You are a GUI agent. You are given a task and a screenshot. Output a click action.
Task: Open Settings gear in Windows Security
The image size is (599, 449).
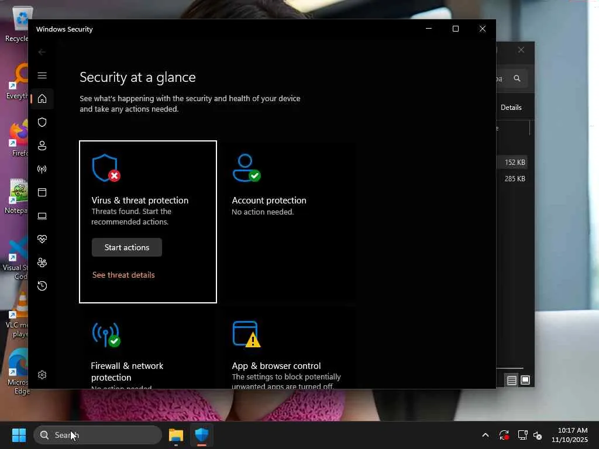click(x=42, y=375)
